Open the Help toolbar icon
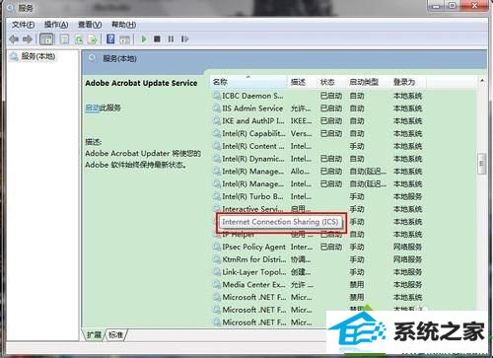Image resolution: width=493 pixels, height=358 pixels. pos(110,39)
